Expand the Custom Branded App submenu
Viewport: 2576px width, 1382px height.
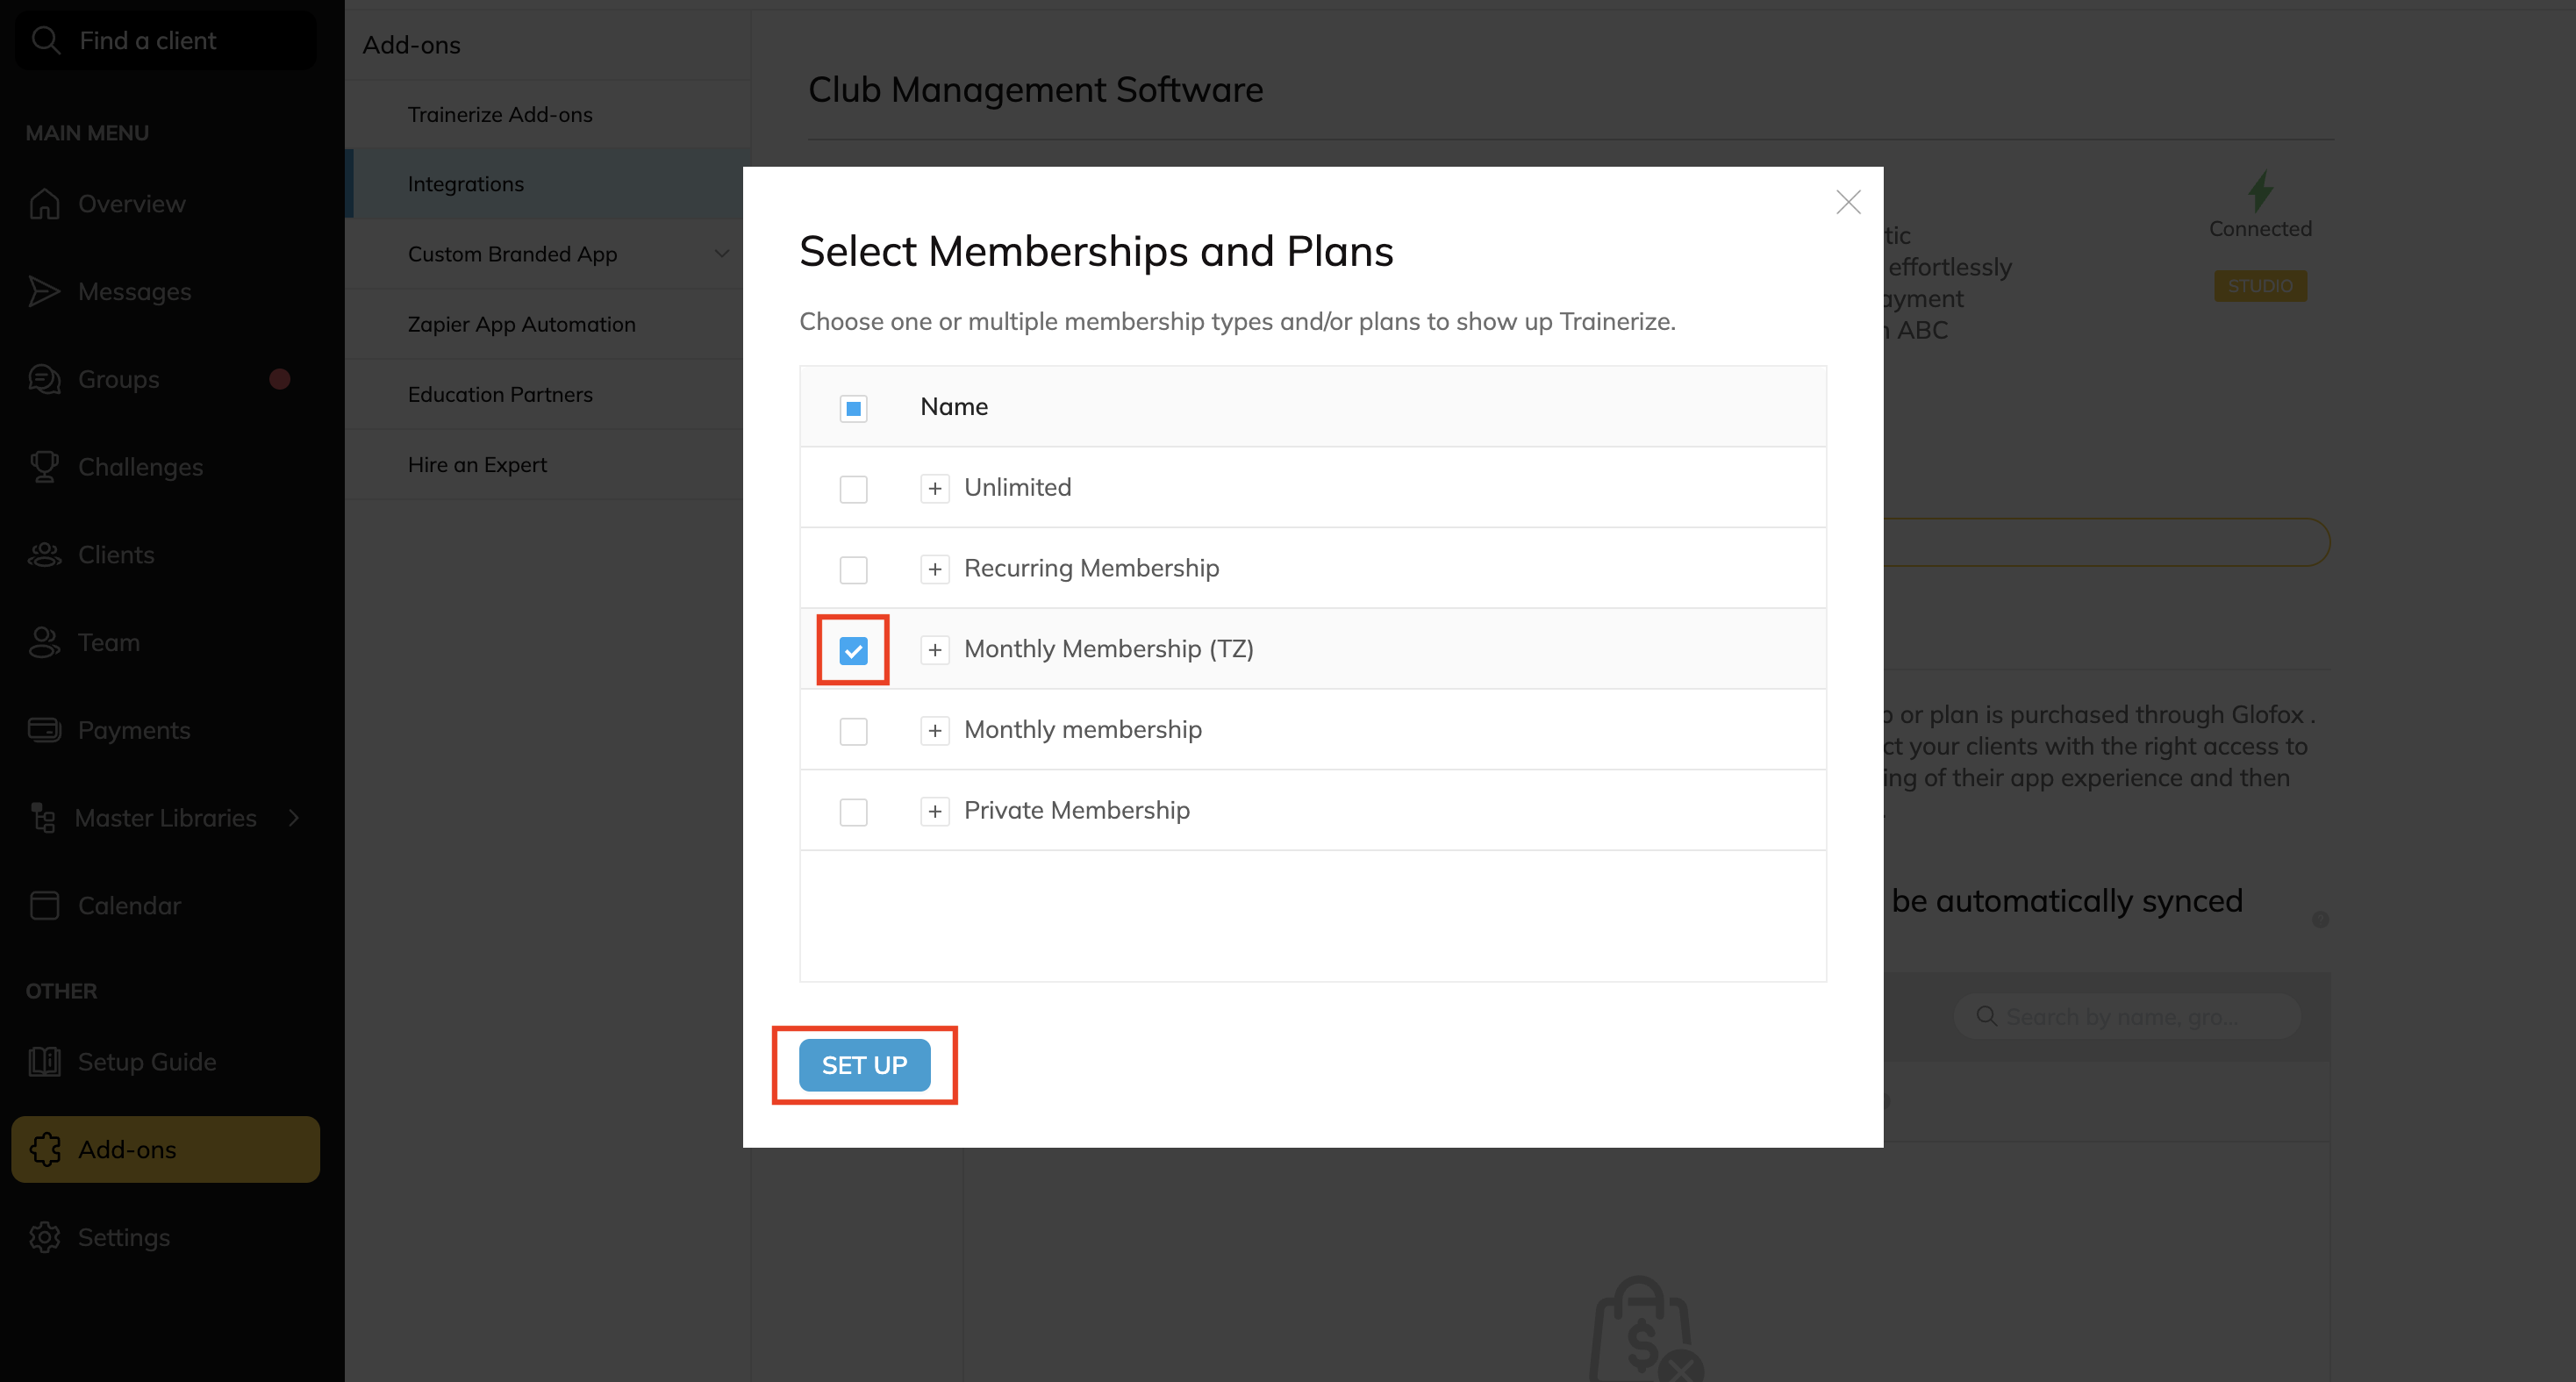721,254
